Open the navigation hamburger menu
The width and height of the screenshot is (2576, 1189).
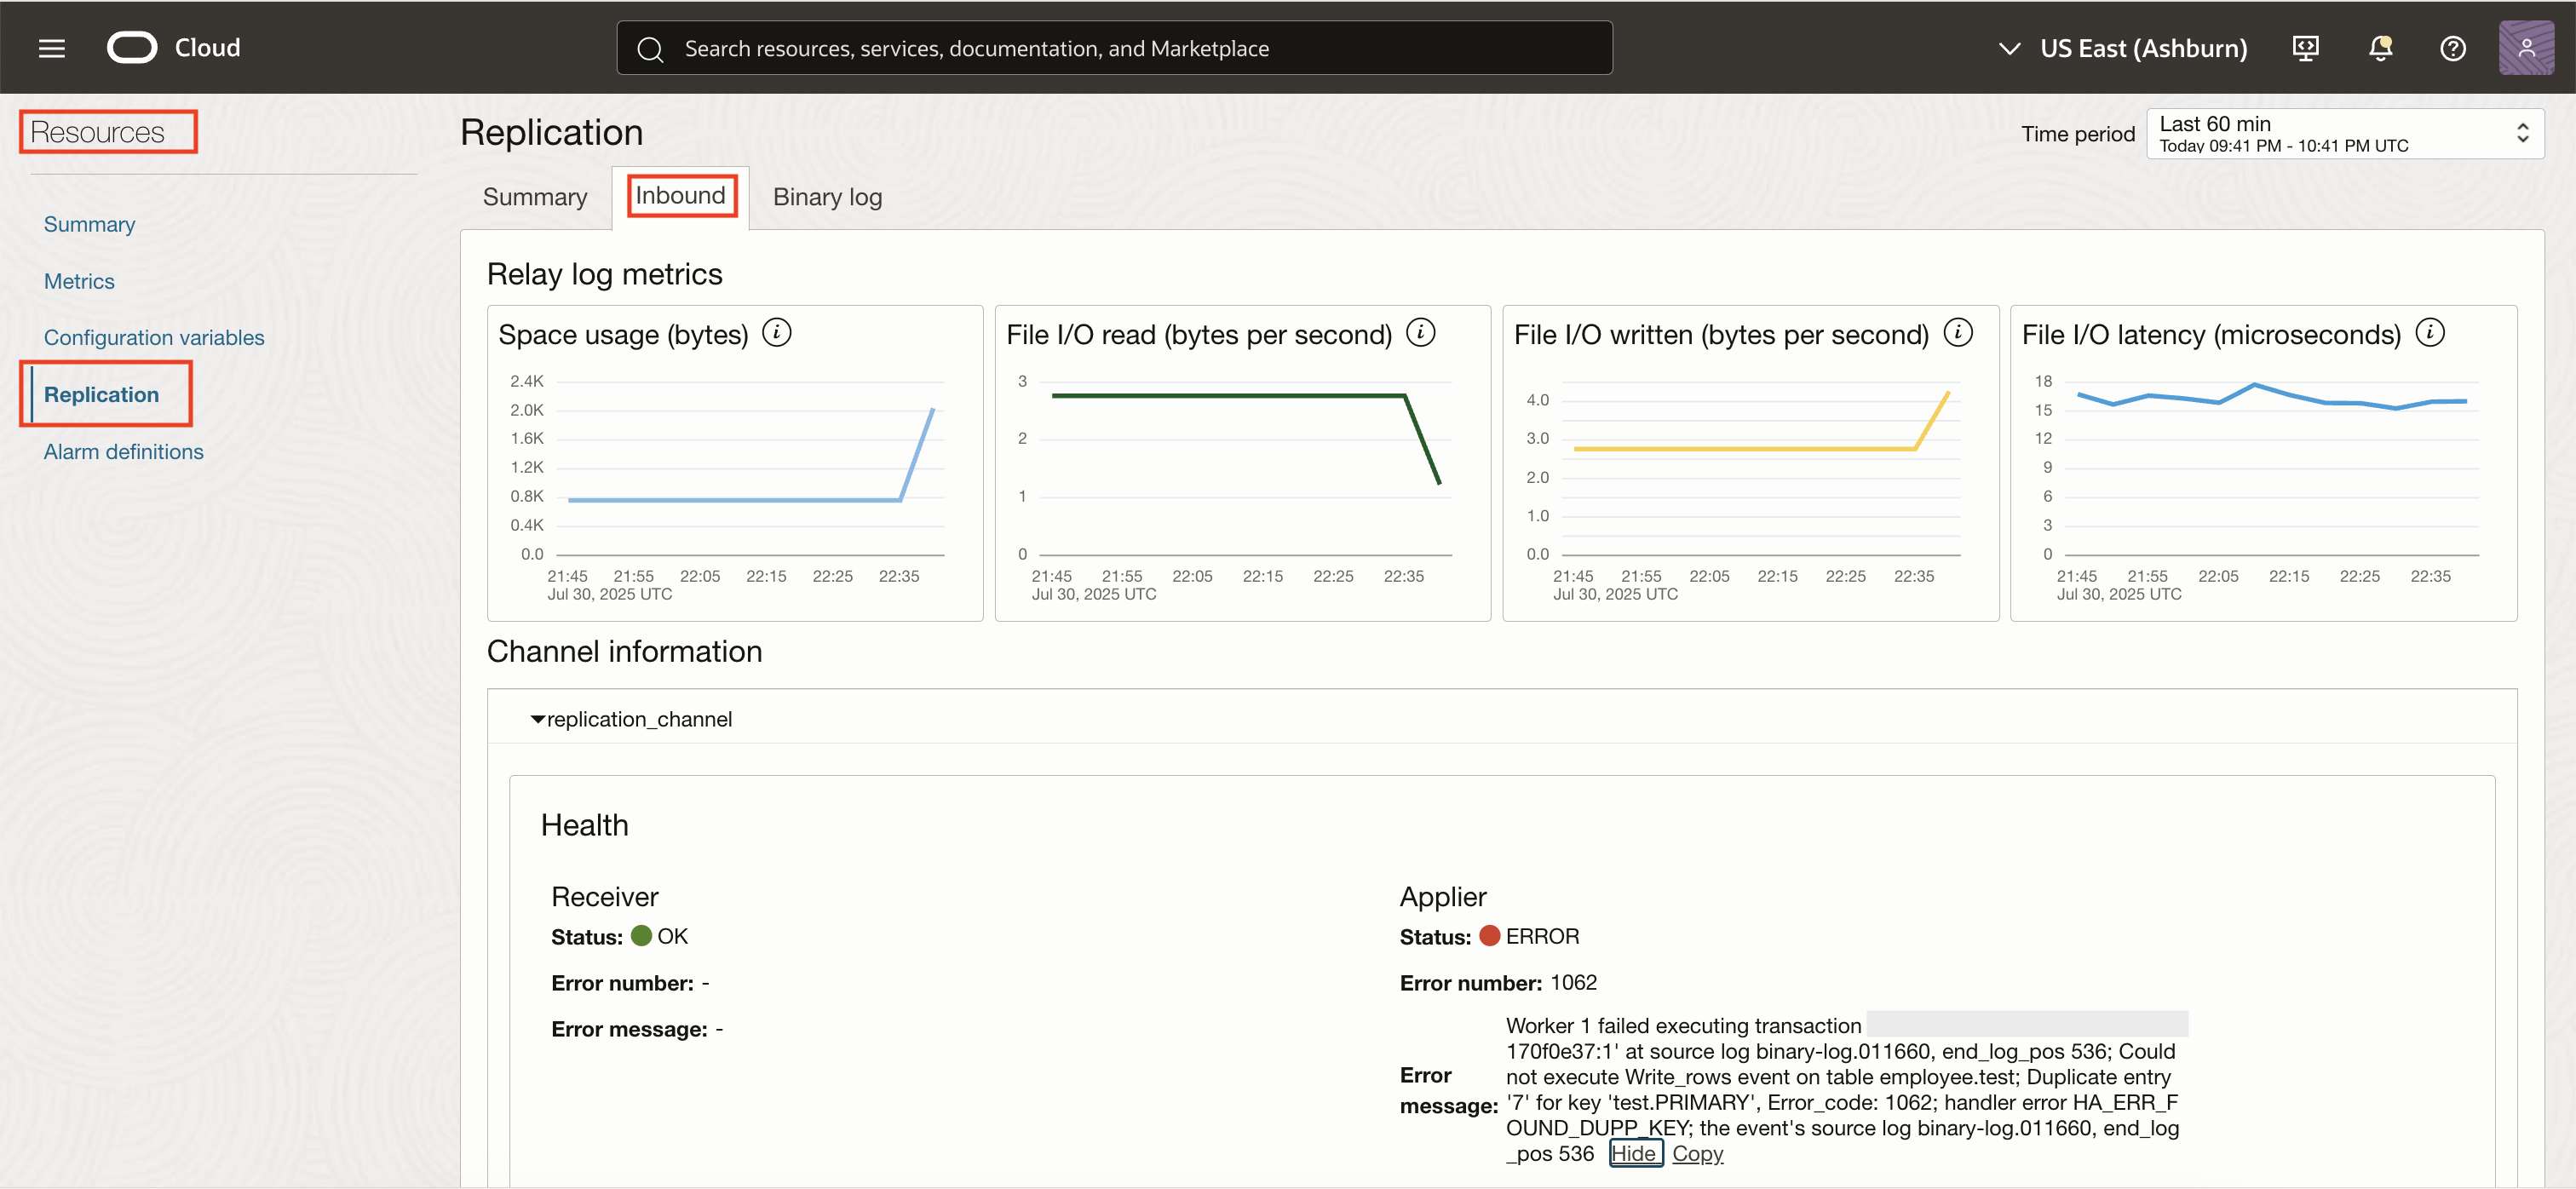50,47
